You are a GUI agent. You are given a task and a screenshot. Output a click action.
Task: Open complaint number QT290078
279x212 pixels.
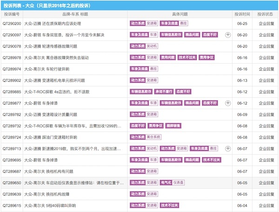(x=12, y=46)
